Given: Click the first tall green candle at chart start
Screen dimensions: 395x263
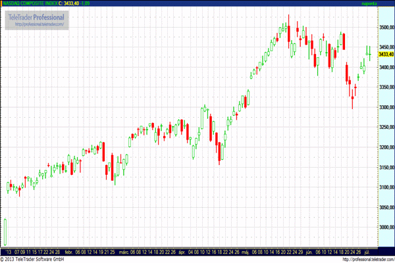Looking at the screenshot, I should pyautogui.click(x=5, y=231).
